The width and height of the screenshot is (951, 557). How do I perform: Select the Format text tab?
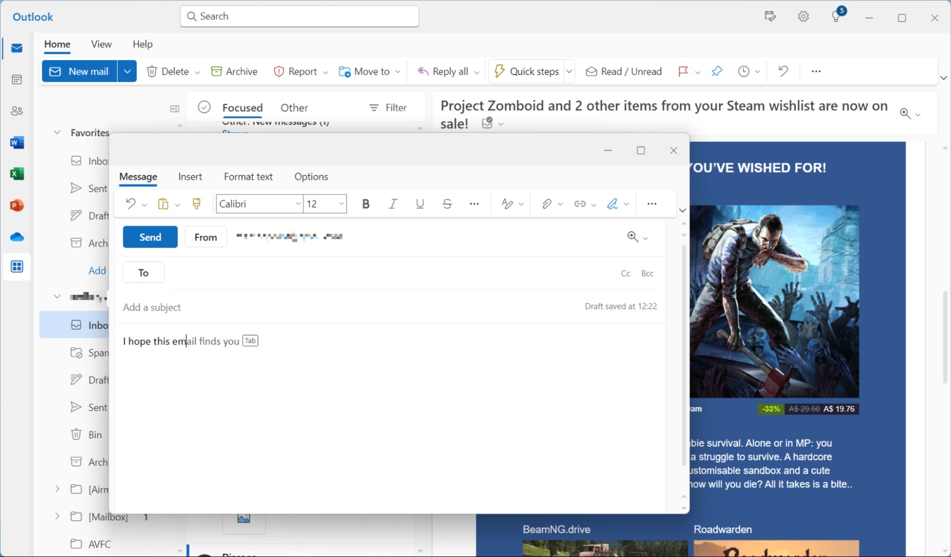(x=247, y=176)
